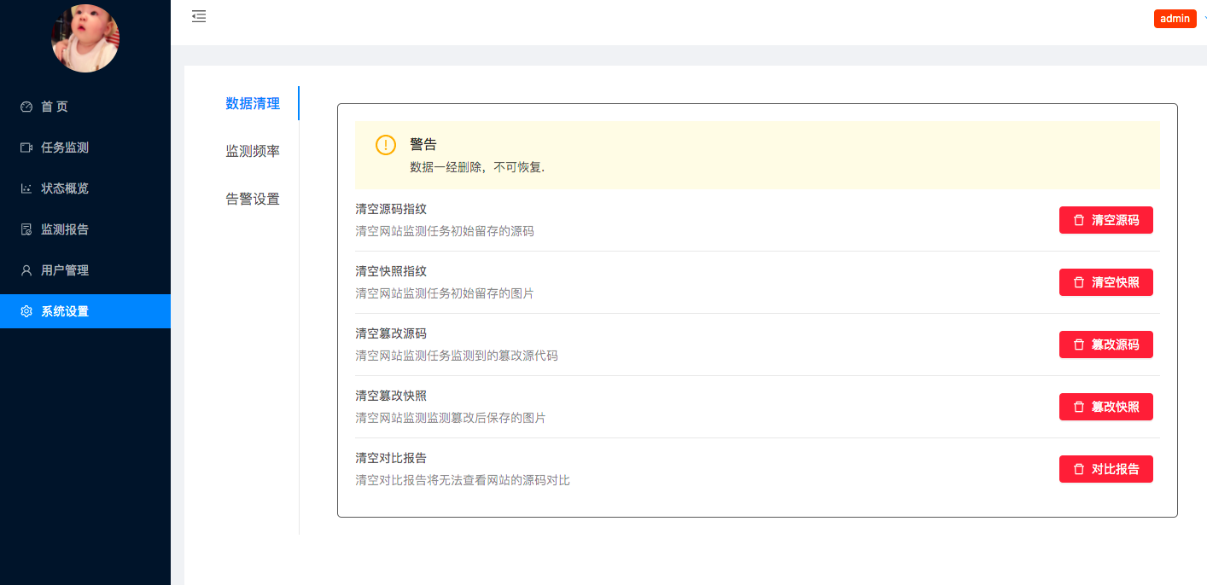1207x585 pixels.
Task: Collapse the sidebar using the fold icon
Action: (x=199, y=16)
